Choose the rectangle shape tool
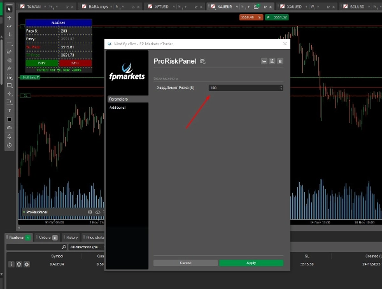Image resolution: width=382 pixels, height=289 pixels. click(x=9, y=85)
